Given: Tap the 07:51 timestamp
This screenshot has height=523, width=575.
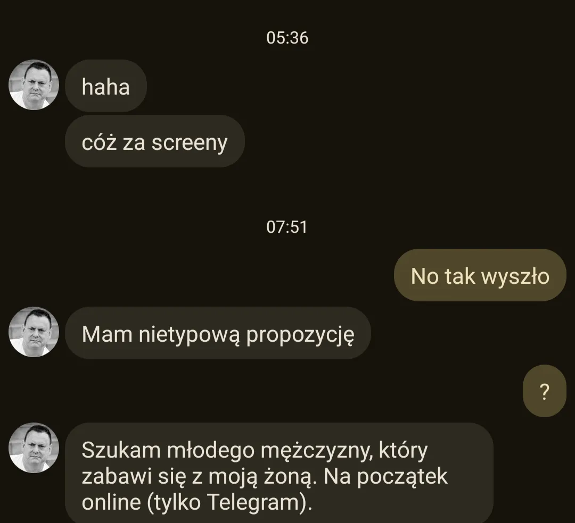Looking at the screenshot, I should pos(287,227).
